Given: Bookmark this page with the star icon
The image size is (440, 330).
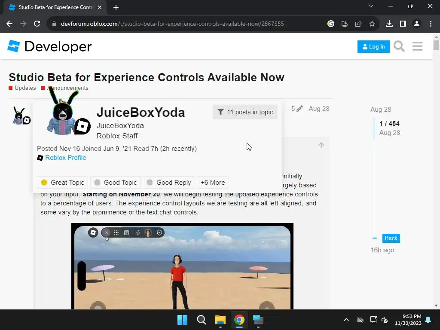Looking at the screenshot, I should coord(372,24).
